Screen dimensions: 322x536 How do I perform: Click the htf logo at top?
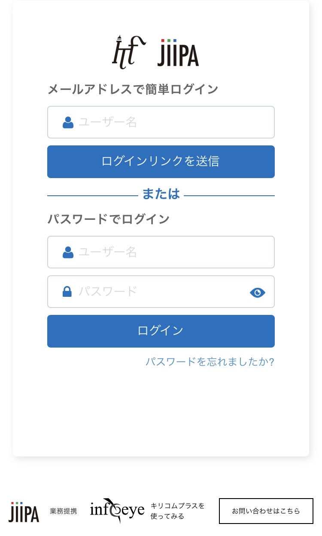128,52
